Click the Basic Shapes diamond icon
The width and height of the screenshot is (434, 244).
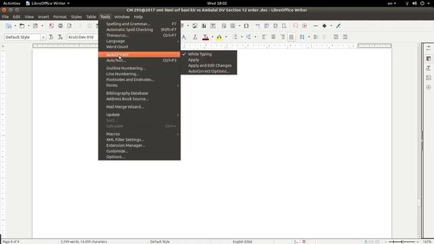click(324, 26)
